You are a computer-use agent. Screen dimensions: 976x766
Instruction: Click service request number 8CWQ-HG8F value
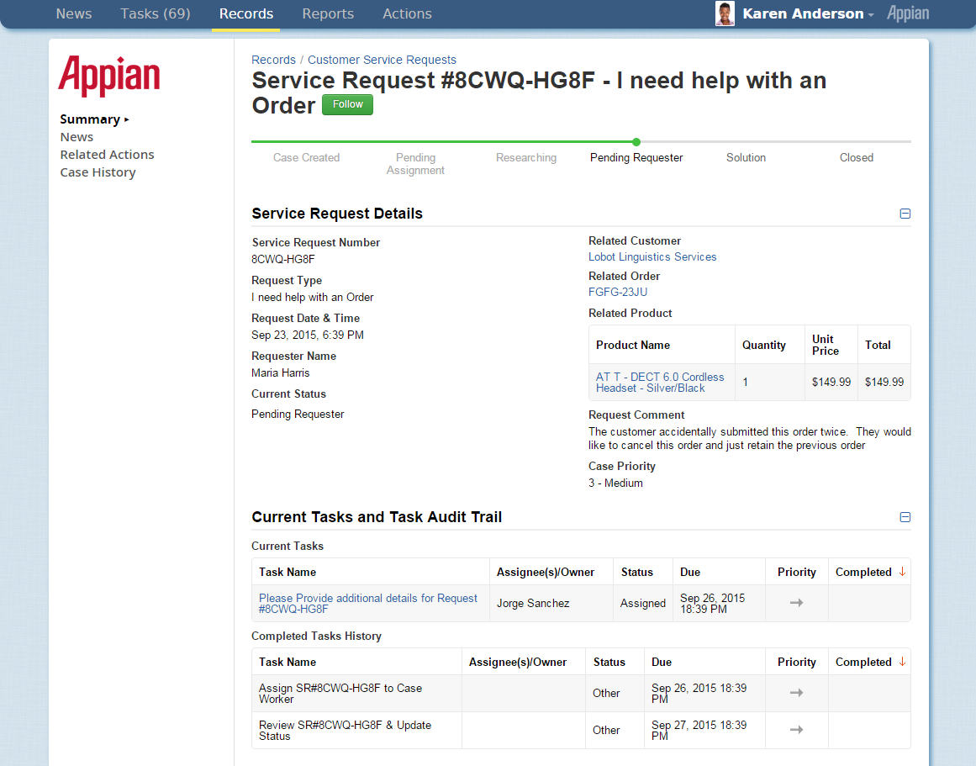click(x=282, y=259)
